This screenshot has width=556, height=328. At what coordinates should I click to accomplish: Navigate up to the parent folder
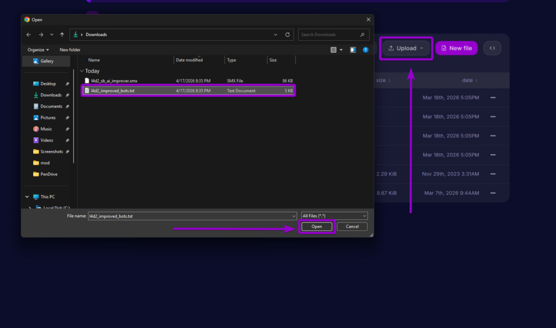point(62,34)
